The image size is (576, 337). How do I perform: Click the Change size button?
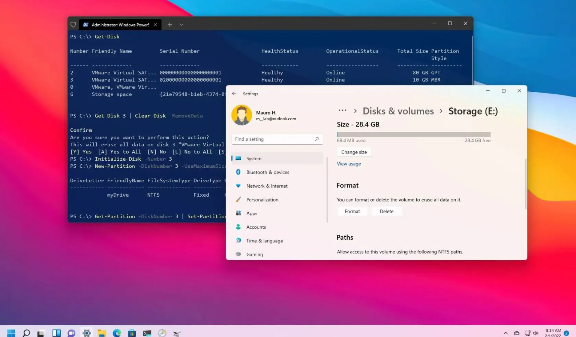(x=354, y=152)
